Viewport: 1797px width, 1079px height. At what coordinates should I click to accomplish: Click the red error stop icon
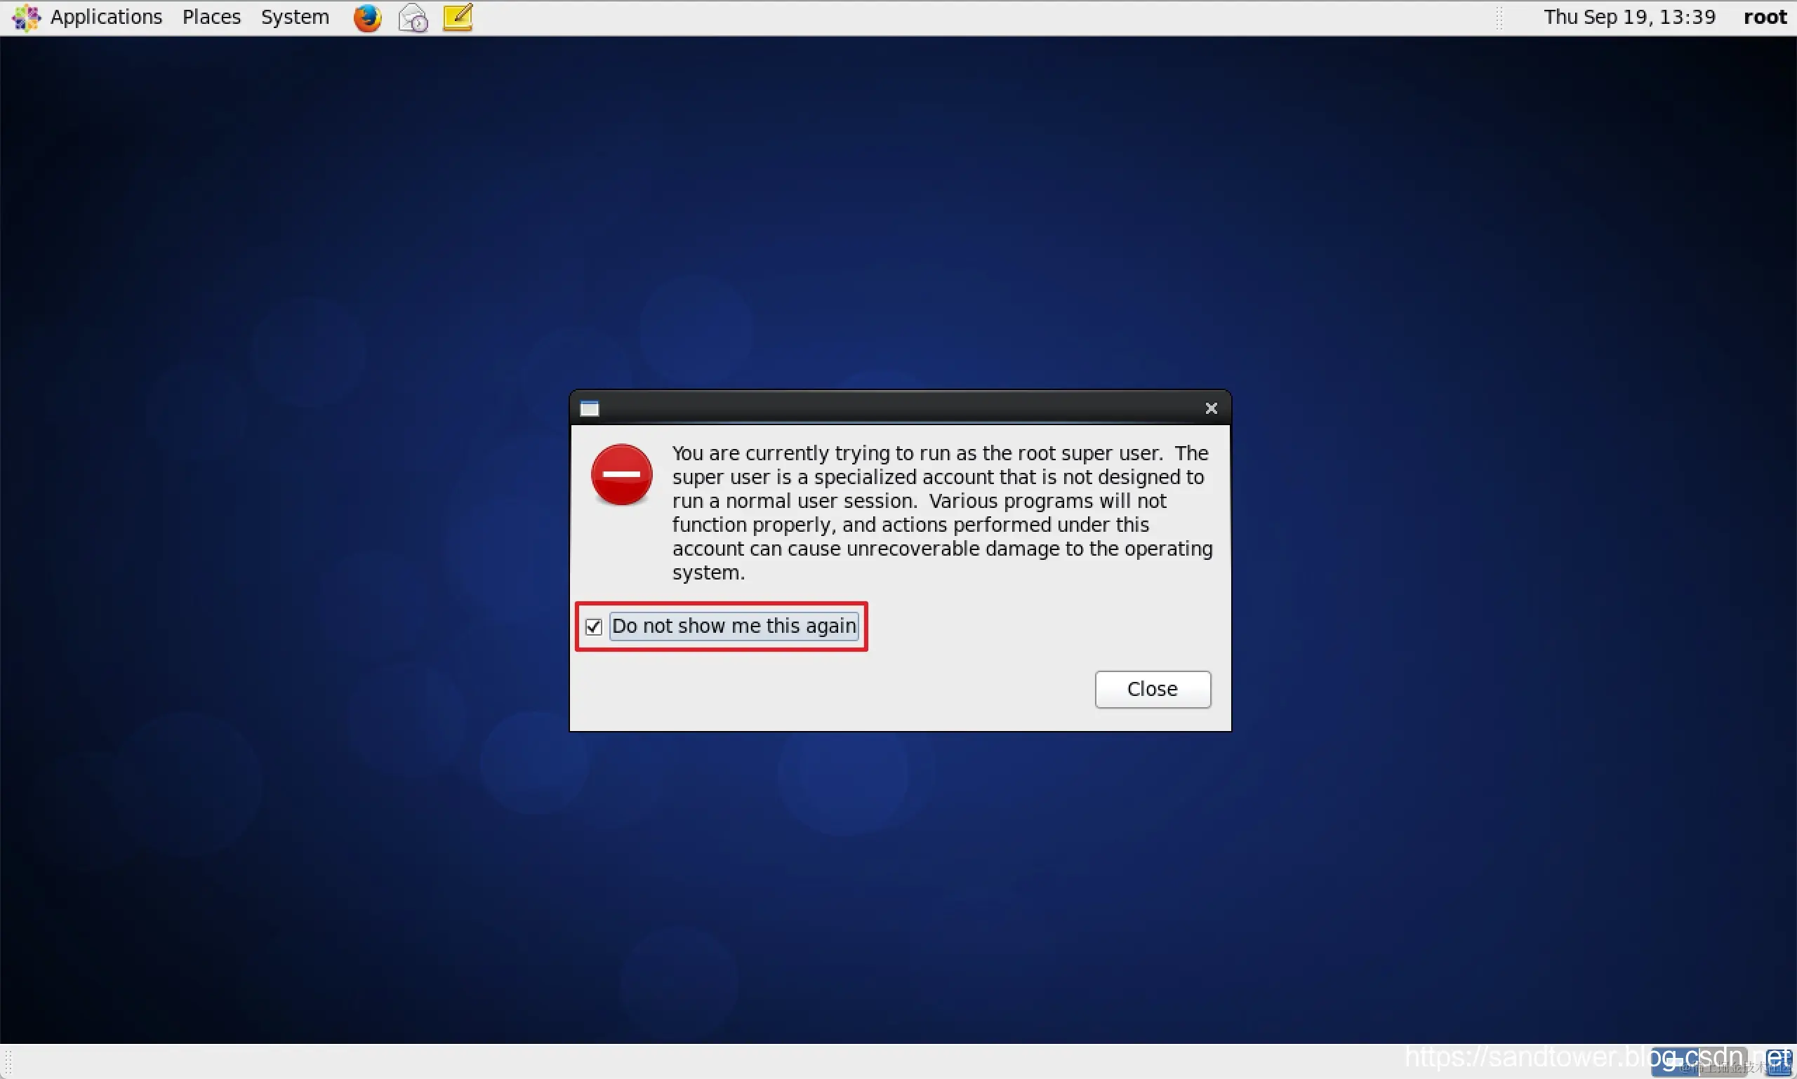pyautogui.click(x=621, y=475)
